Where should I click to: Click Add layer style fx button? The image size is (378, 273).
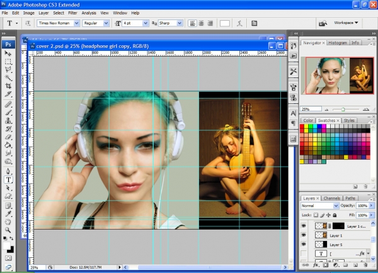(316, 265)
